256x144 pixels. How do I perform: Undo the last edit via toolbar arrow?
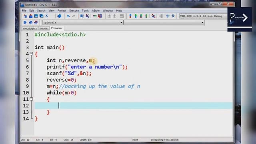click(68, 16)
